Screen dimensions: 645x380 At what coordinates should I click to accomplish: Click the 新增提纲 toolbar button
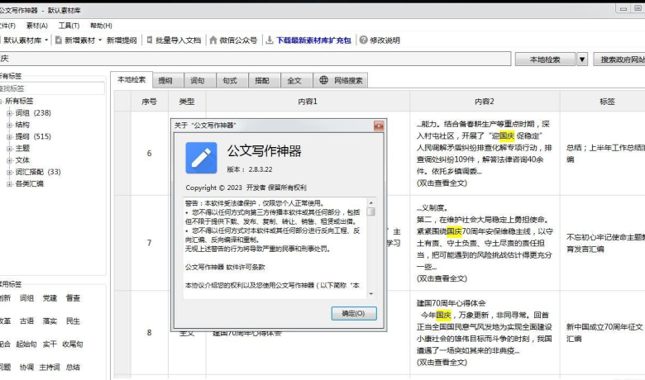[x=122, y=40]
